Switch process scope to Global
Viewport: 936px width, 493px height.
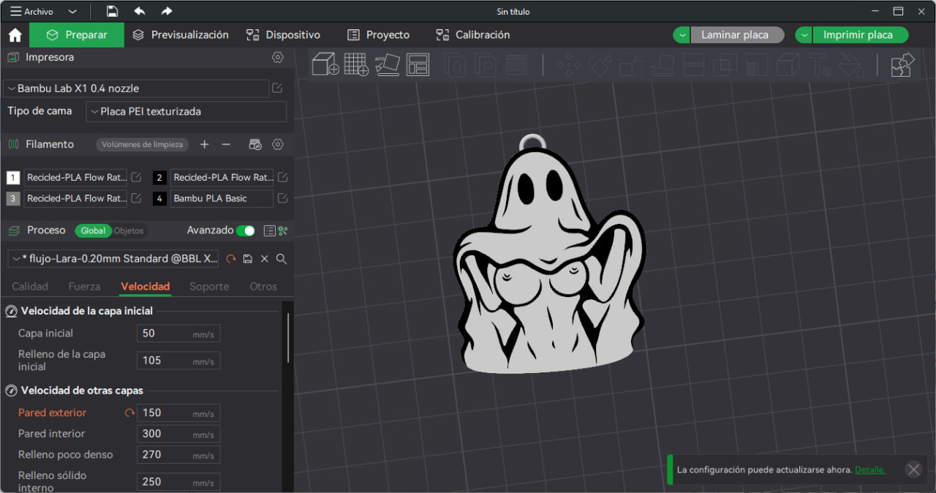click(x=93, y=230)
